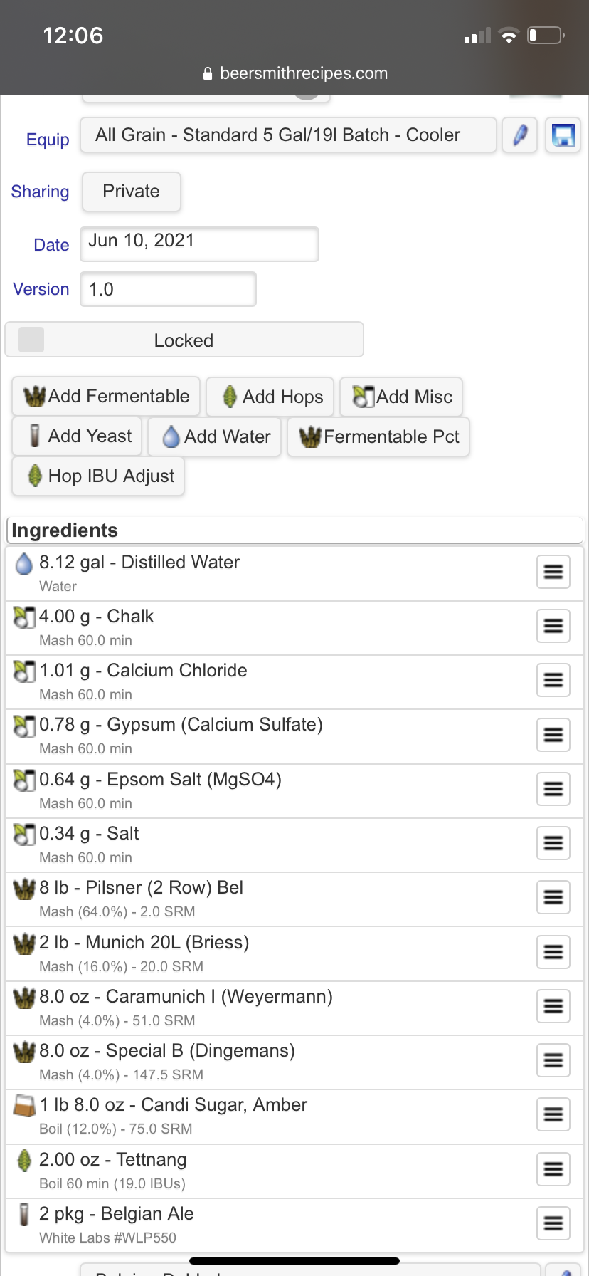Image resolution: width=589 pixels, height=1276 pixels.
Task: Change the Private sharing setting
Action: (x=132, y=192)
